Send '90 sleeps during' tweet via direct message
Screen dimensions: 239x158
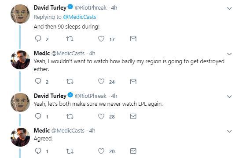(x=133, y=39)
